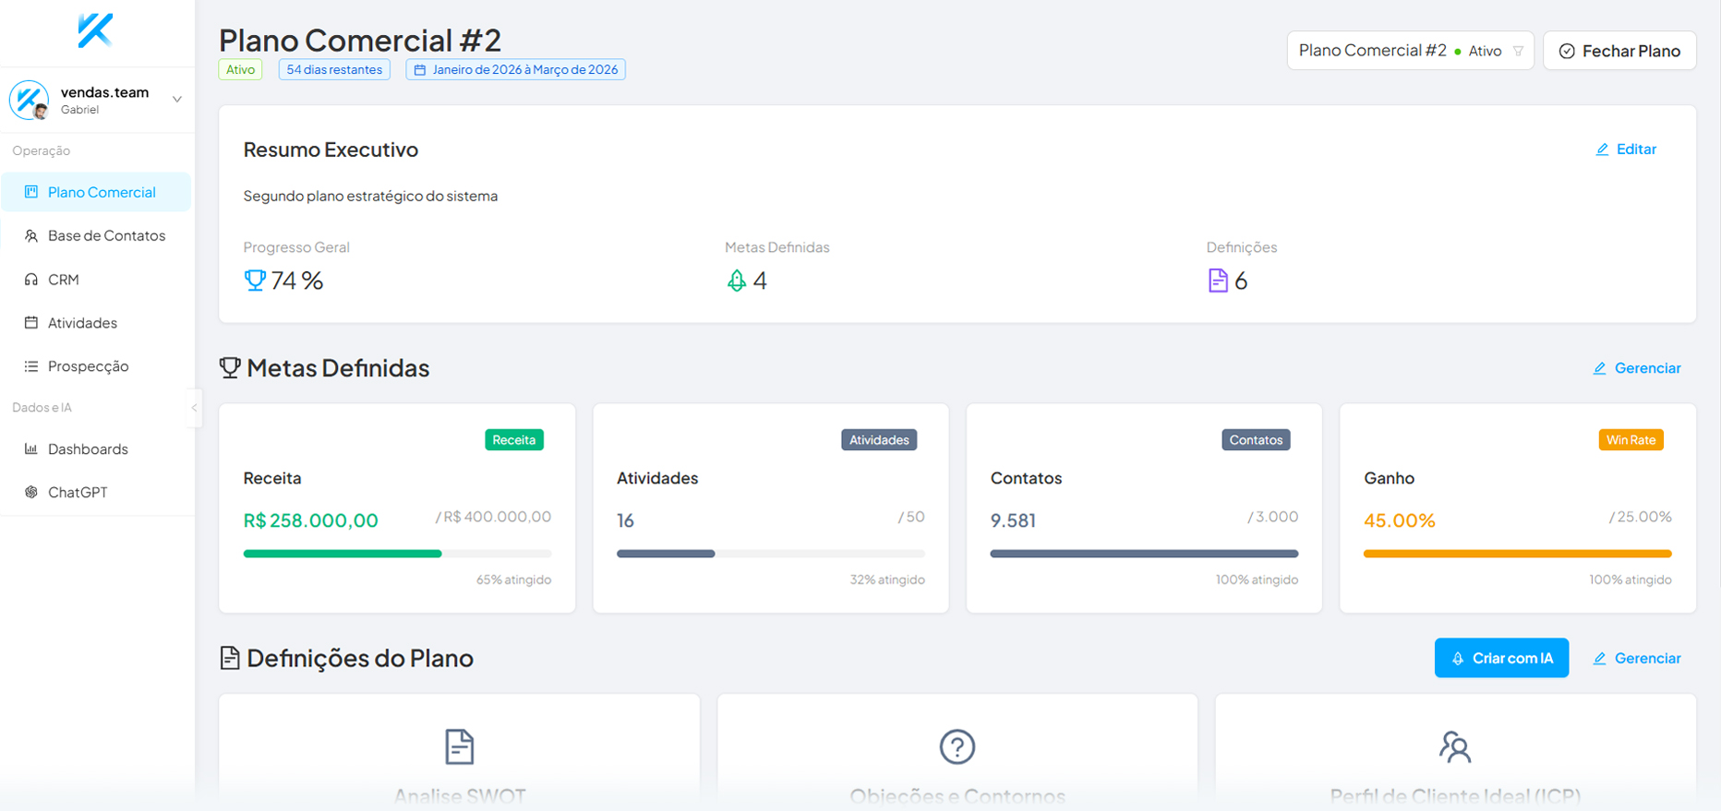This screenshot has width=1721, height=811.
Task: Open Base de Contatos in sidebar
Action: coord(106,236)
